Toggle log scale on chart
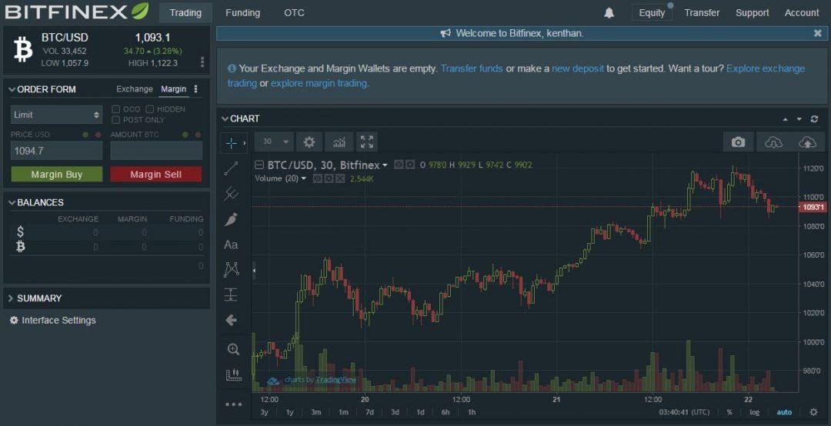This screenshot has height=426, width=831. click(755, 411)
